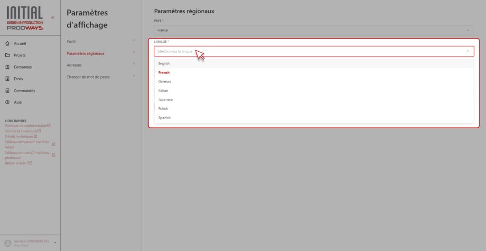This screenshot has height=251, width=486.
Task: Open the Pays France dropdown
Action: point(314,30)
